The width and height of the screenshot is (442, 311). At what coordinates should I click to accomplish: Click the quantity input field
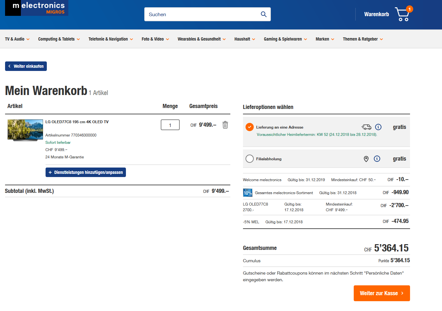(170, 125)
